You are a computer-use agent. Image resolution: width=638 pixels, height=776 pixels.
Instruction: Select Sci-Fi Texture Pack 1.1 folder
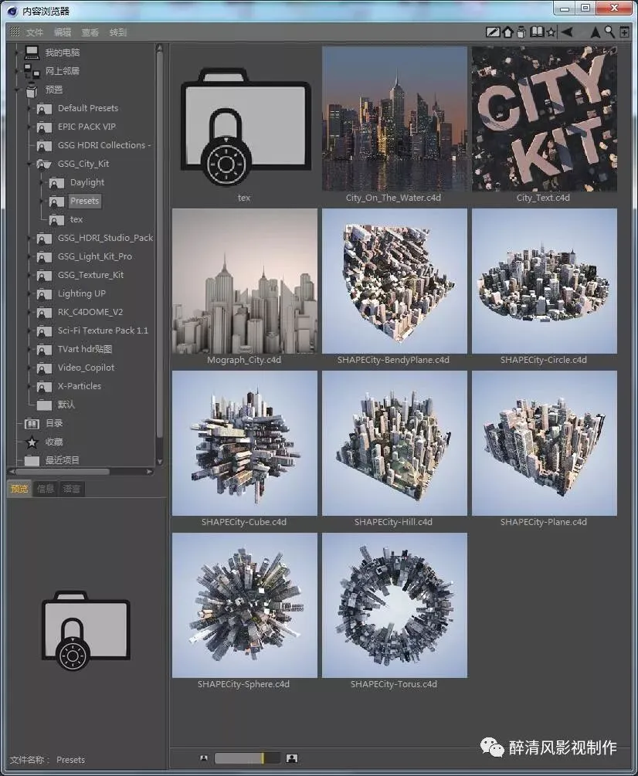103,330
